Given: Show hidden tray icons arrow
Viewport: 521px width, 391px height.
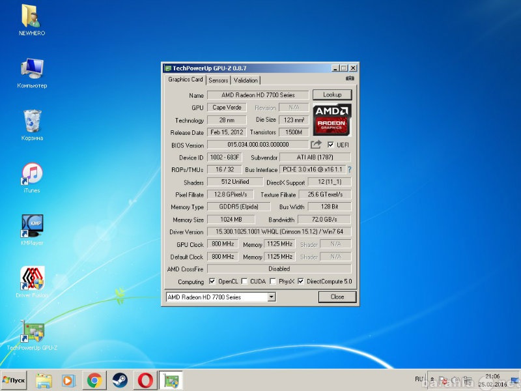Looking at the screenshot, I should tap(432, 379).
